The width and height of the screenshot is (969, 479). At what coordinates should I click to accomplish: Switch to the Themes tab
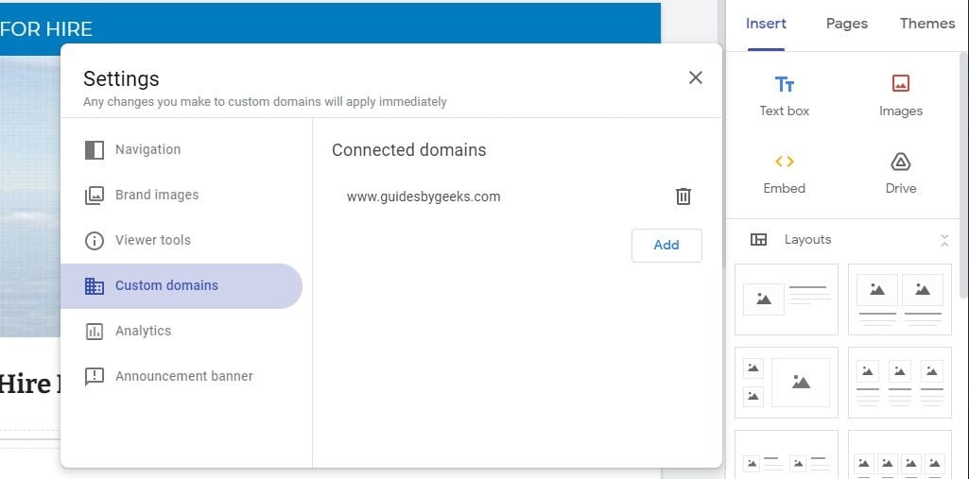coord(926,24)
